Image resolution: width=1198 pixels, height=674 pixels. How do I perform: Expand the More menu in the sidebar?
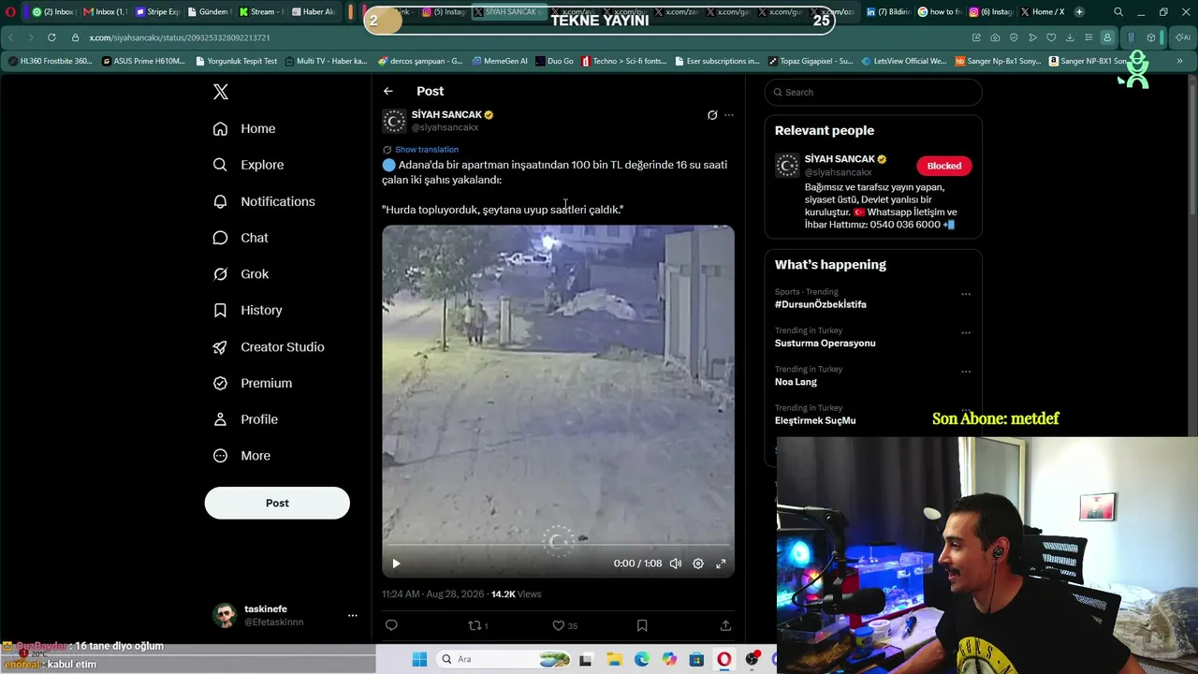pyautogui.click(x=241, y=456)
